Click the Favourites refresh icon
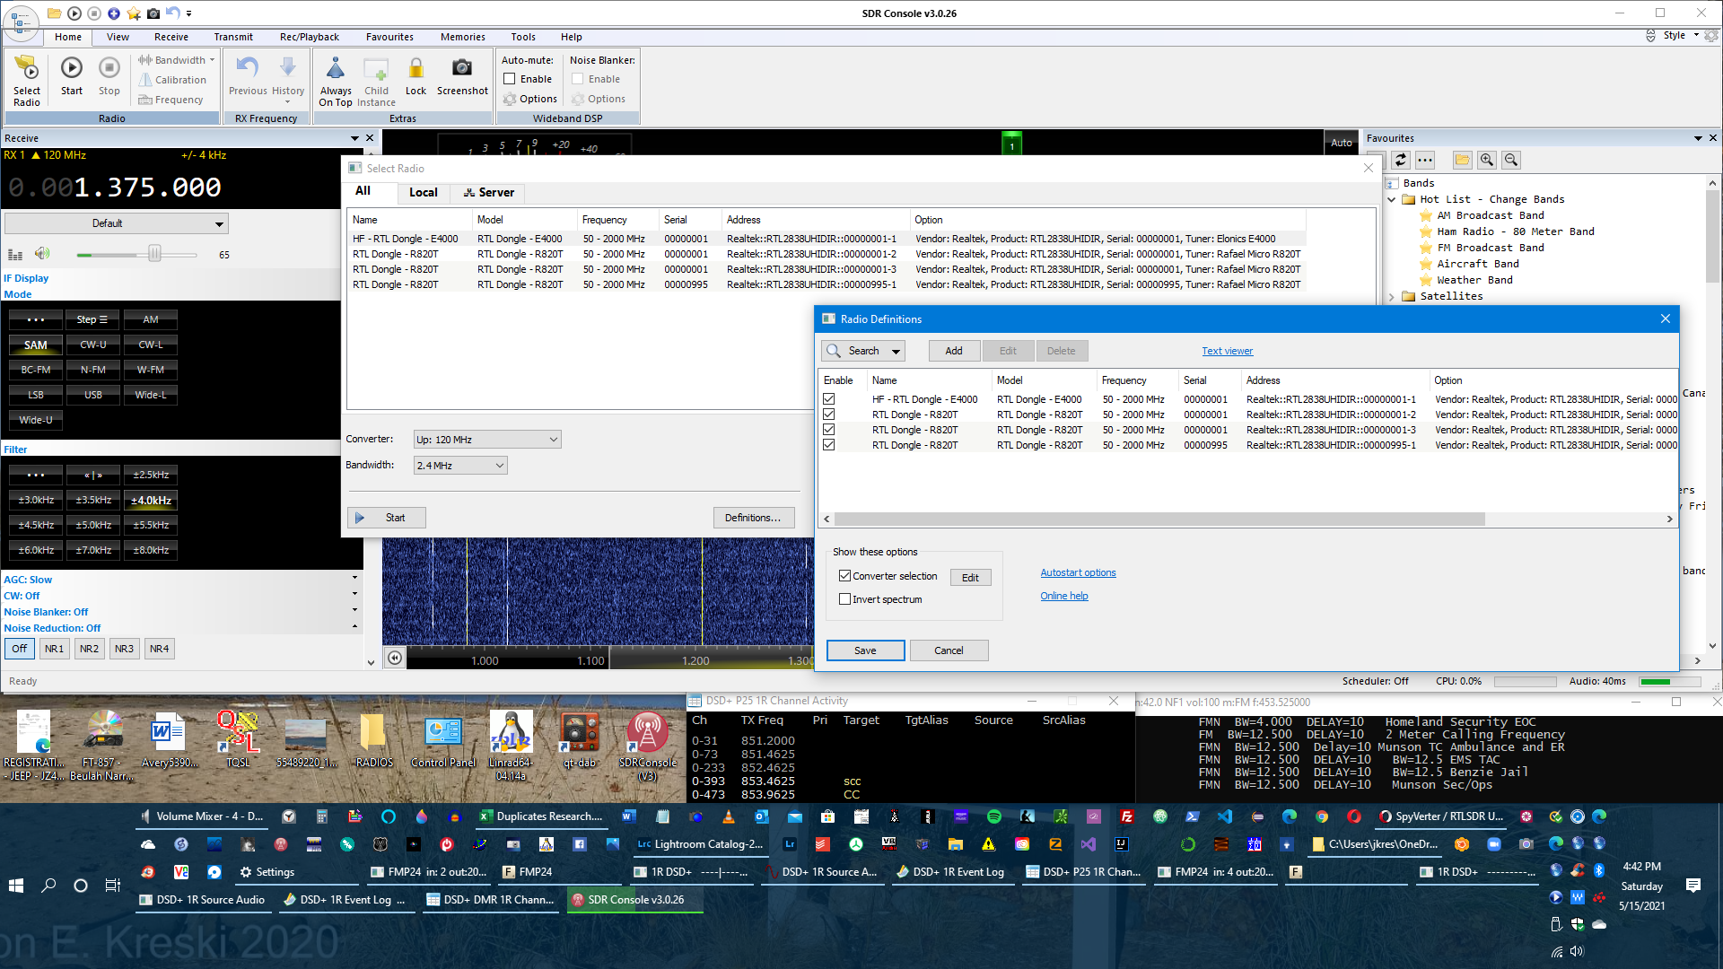 pyautogui.click(x=1401, y=160)
